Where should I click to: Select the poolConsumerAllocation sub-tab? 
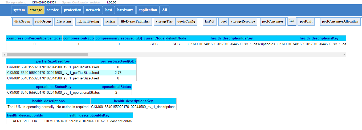pyautogui.click(x=340, y=22)
